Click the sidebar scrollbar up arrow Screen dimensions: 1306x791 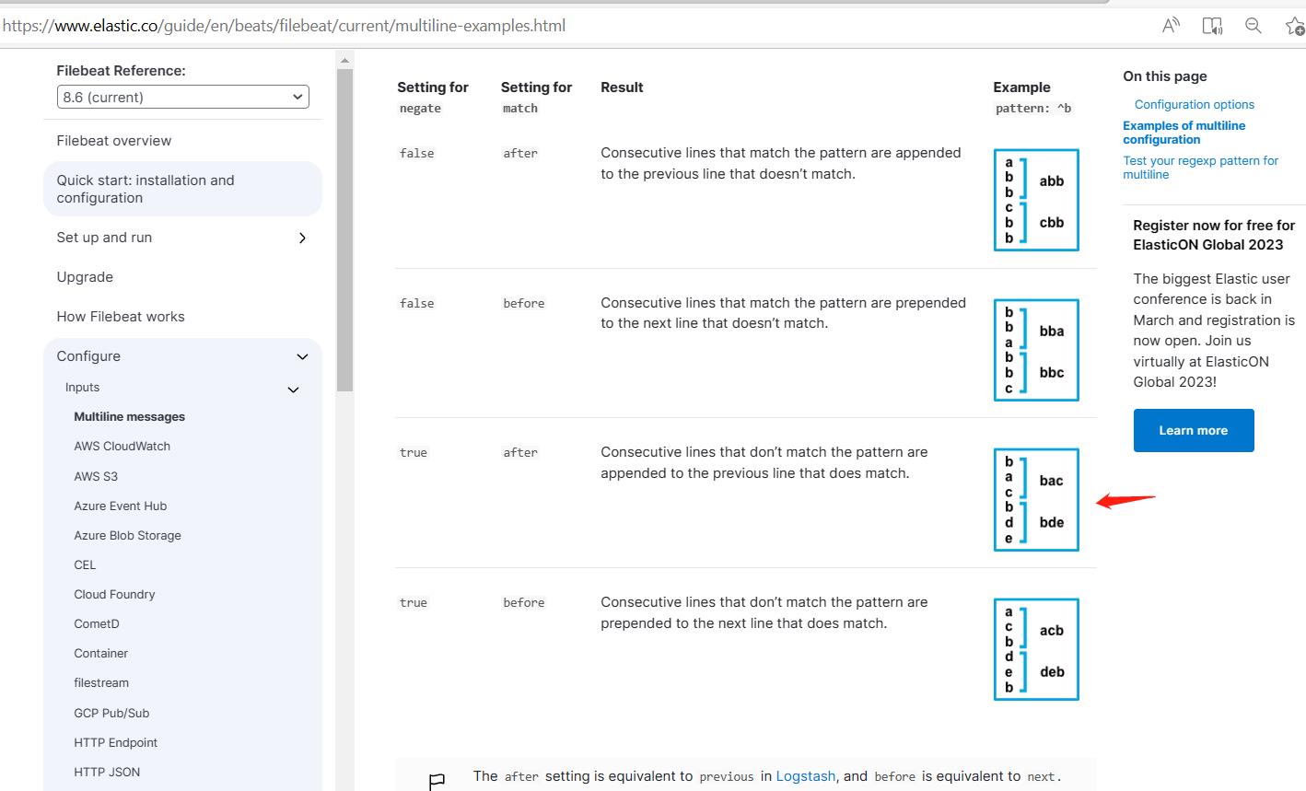[x=344, y=61]
